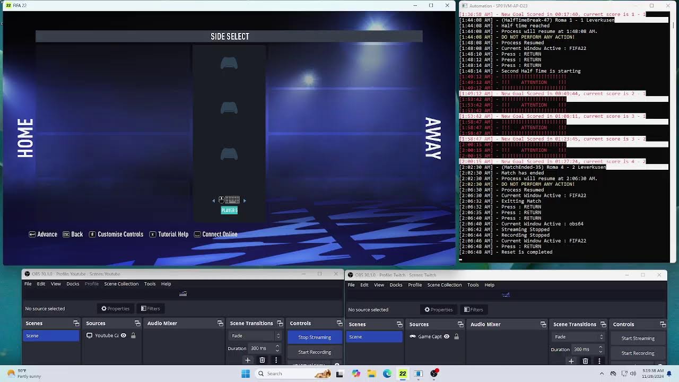Pop out Audio Mixer dock in Twitch OBS

(x=543, y=324)
